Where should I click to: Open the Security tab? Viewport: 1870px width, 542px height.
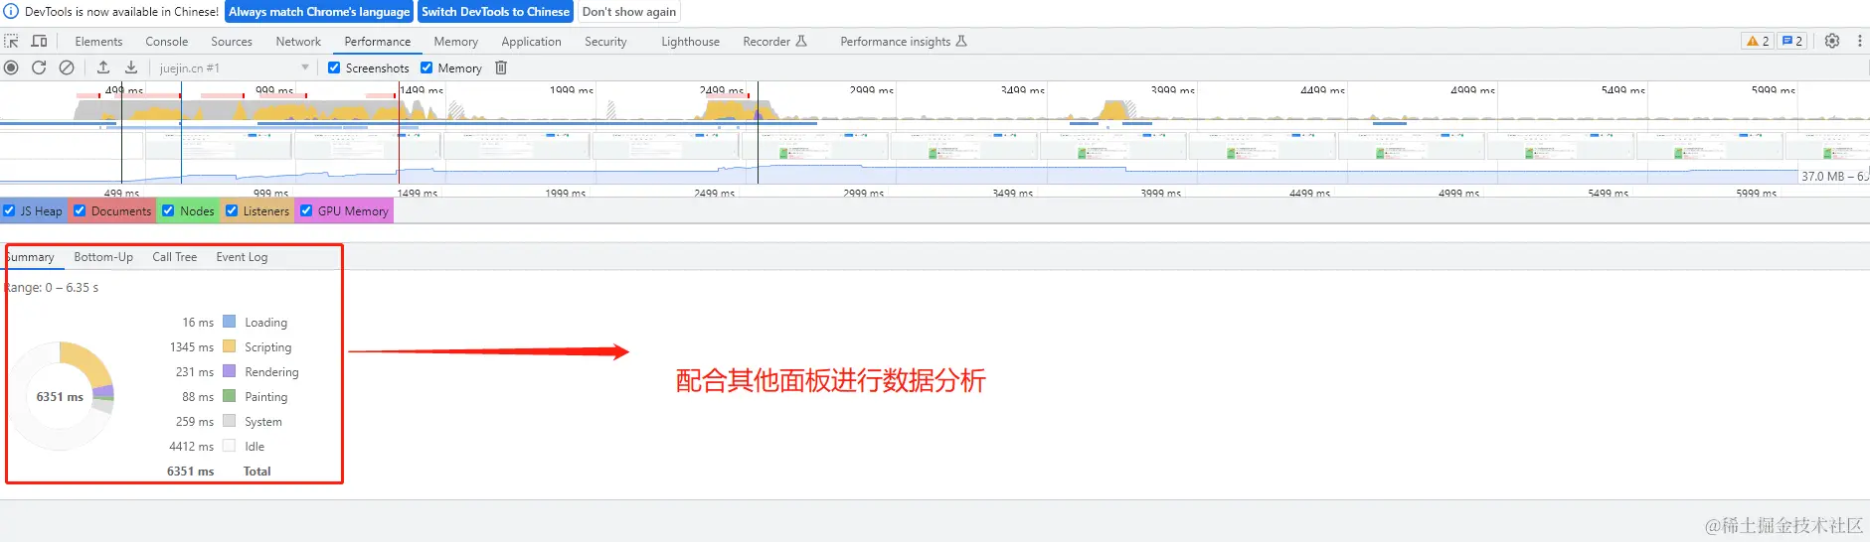pos(605,42)
